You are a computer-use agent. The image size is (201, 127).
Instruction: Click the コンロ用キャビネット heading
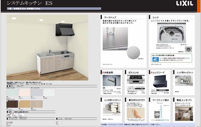coord(112,100)
